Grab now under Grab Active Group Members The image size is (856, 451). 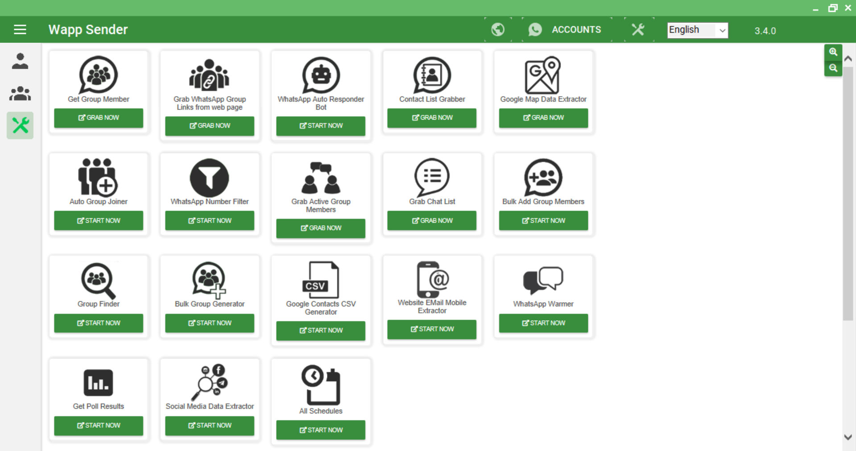point(321,228)
